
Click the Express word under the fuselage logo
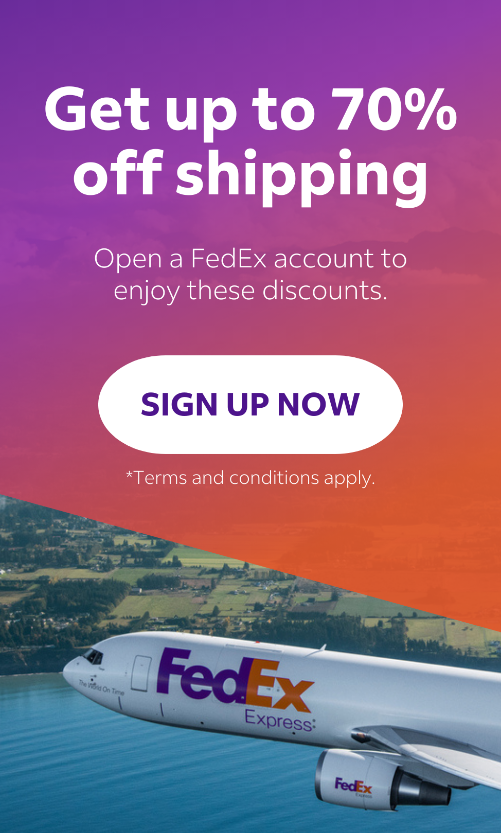point(279,720)
